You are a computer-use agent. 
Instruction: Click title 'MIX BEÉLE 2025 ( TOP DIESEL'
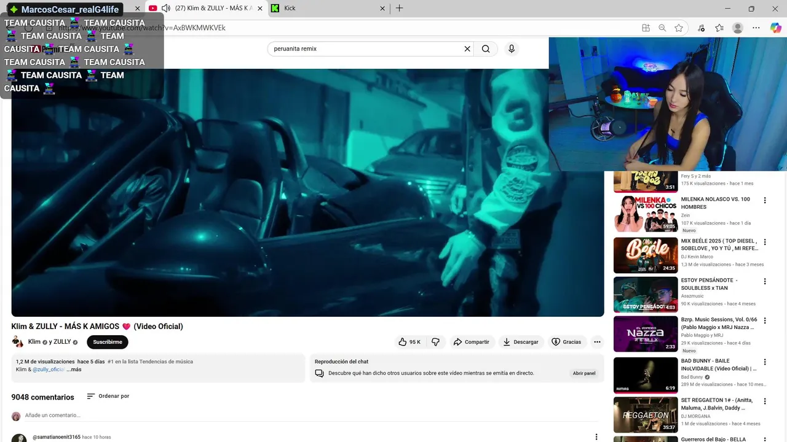(x=719, y=244)
